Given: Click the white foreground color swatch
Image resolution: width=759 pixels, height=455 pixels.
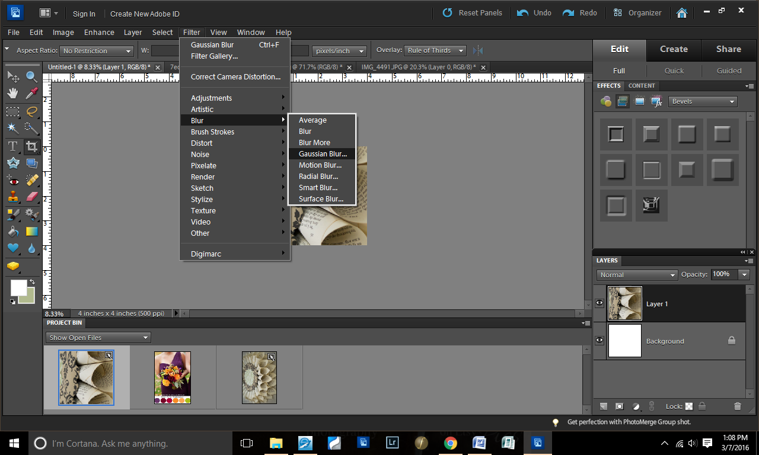Looking at the screenshot, I should click(18, 288).
